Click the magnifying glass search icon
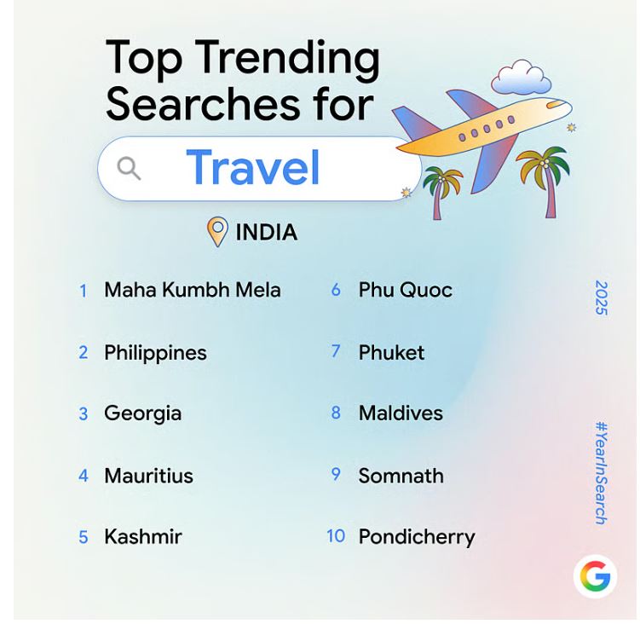Screen dimensions: 640x624 (x=129, y=168)
